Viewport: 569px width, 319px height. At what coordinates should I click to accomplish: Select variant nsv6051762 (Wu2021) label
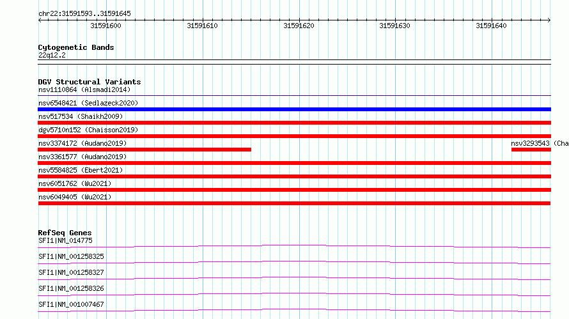click(x=75, y=183)
